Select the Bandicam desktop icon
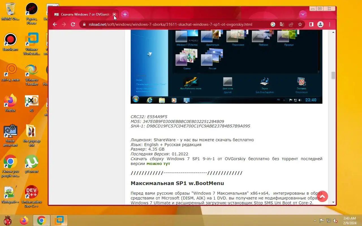This screenshot has height=226, width=362. coord(10,42)
